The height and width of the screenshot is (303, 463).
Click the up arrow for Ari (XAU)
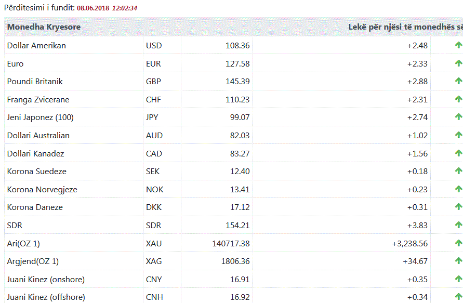tap(458, 243)
